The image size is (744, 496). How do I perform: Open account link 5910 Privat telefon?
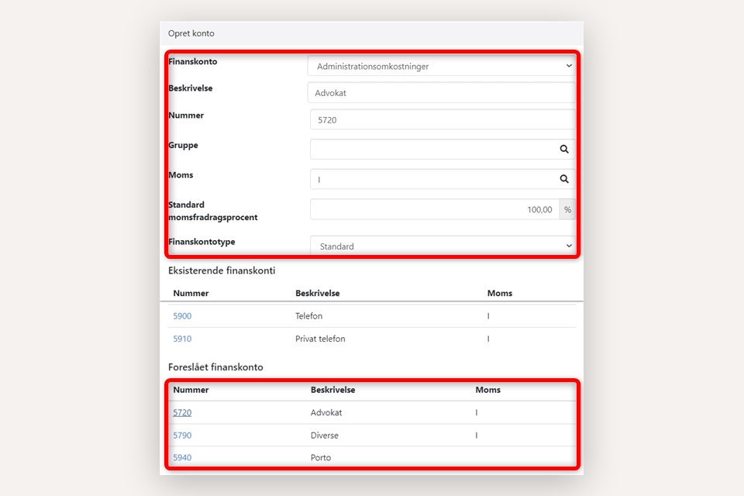(182, 339)
